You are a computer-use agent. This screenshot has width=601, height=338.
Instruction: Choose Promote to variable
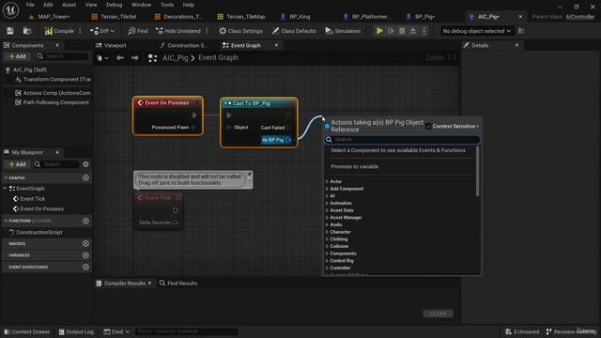(x=355, y=167)
